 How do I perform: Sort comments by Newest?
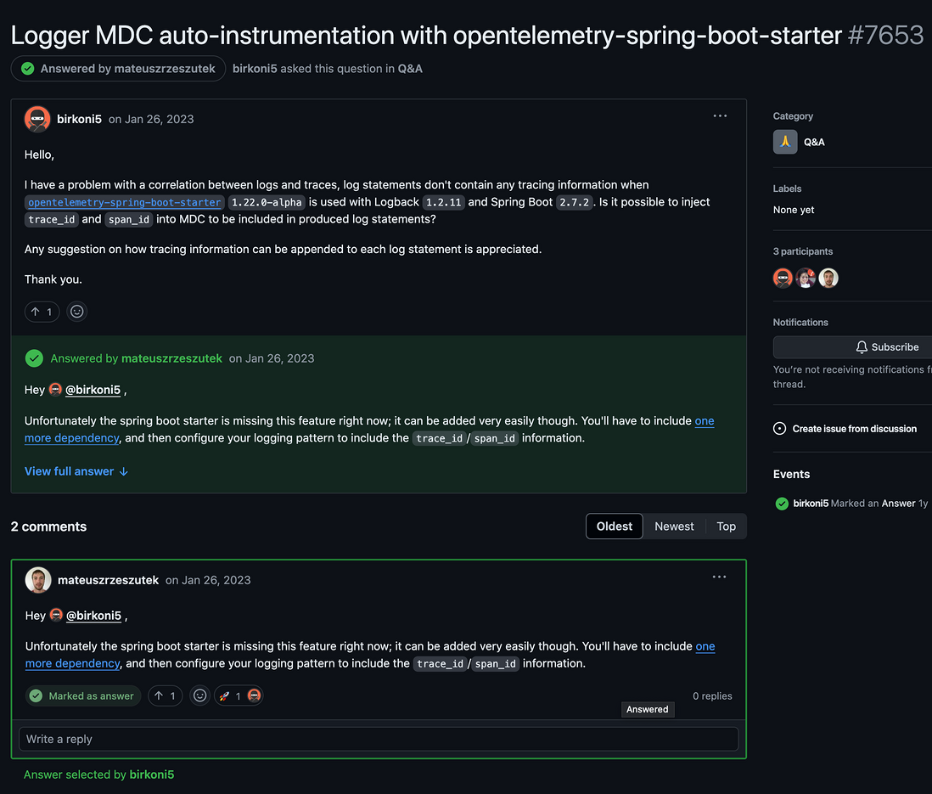click(674, 527)
